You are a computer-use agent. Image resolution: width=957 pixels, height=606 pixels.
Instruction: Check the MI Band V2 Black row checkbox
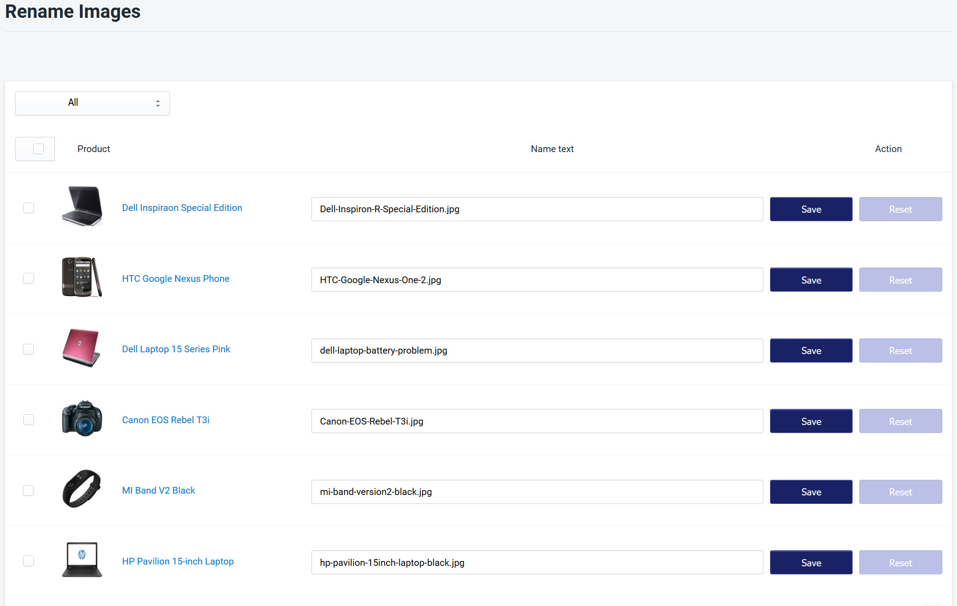point(29,491)
